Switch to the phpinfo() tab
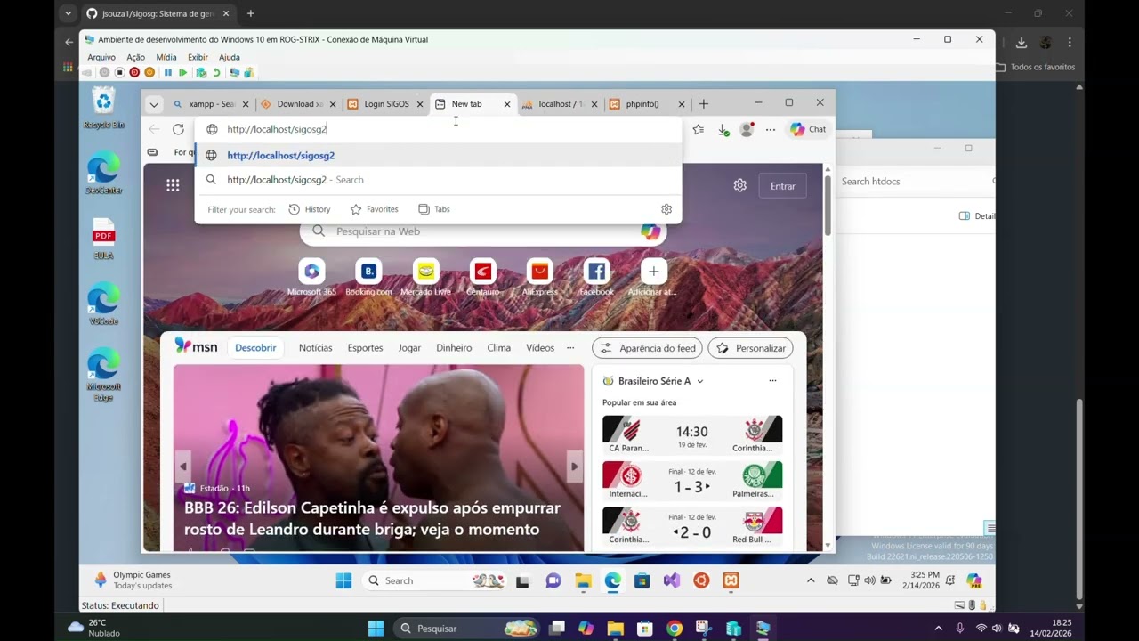This screenshot has height=641, width=1139. click(x=647, y=104)
